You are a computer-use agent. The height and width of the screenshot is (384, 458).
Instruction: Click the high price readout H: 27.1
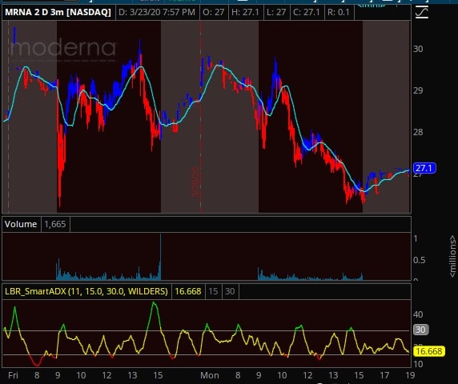(245, 12)
